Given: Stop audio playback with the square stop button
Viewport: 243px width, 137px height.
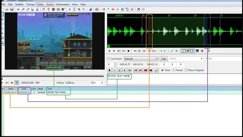Looking at the screenshot, I should click(x=128, y=51).
